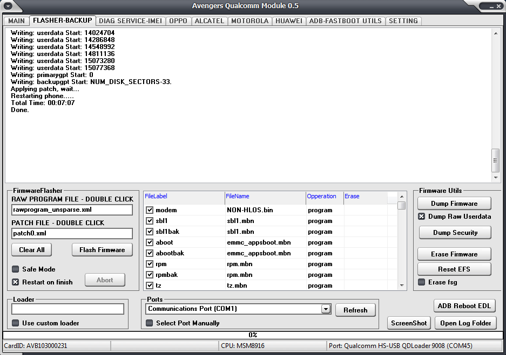Enable Select Port Manually checkbox
Image resolution: width=506 pixels, height=355 pixels.
pyautogui.click(x=149, y=323)
